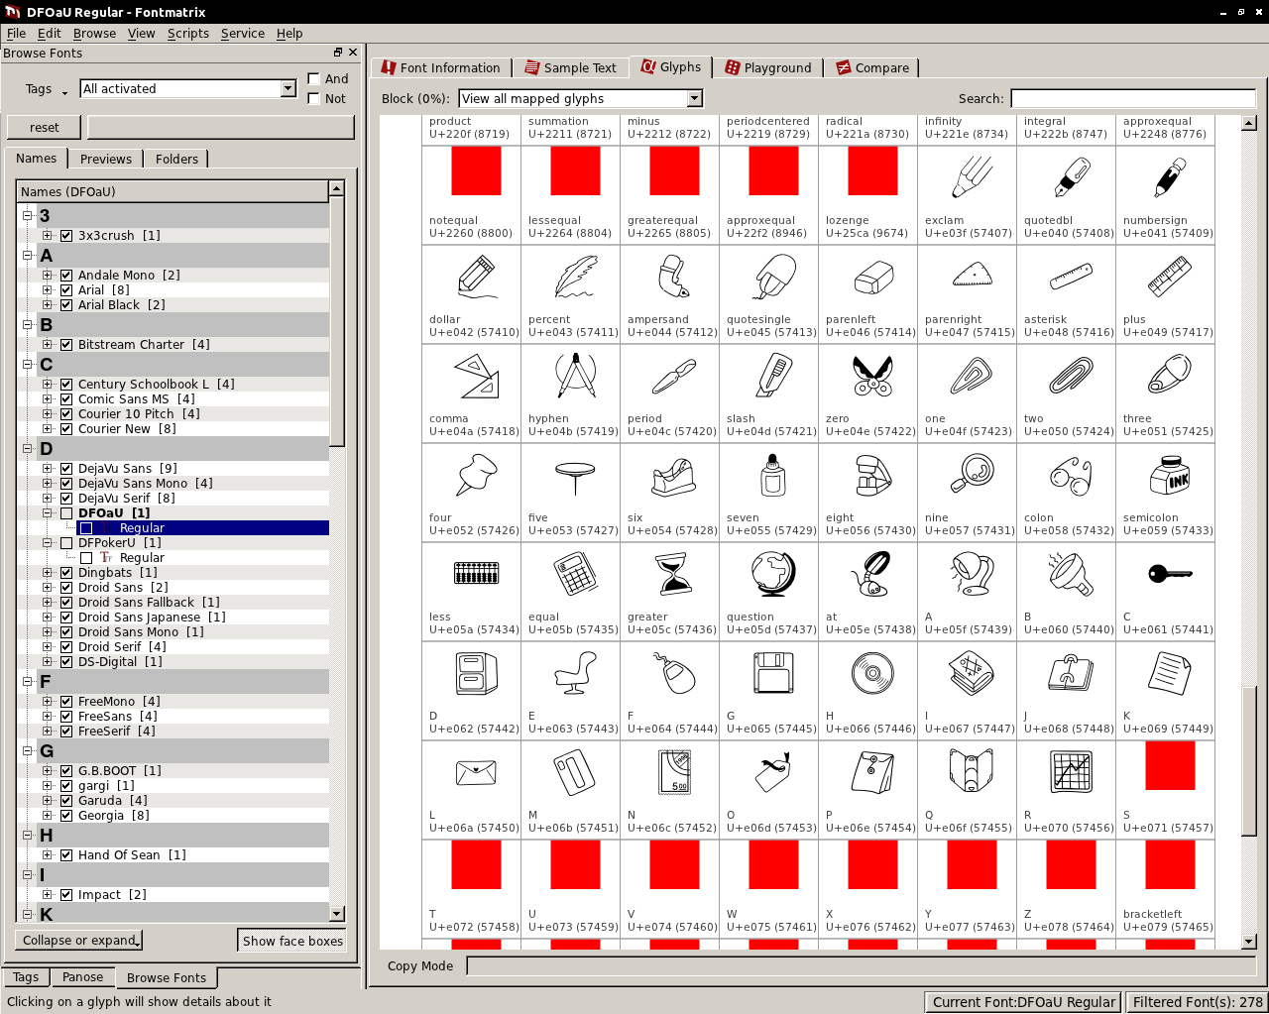This screenshot has width=1269, height=1014.
Task: Toggle the Georgia font checkbox
Action: click(66, 816)
